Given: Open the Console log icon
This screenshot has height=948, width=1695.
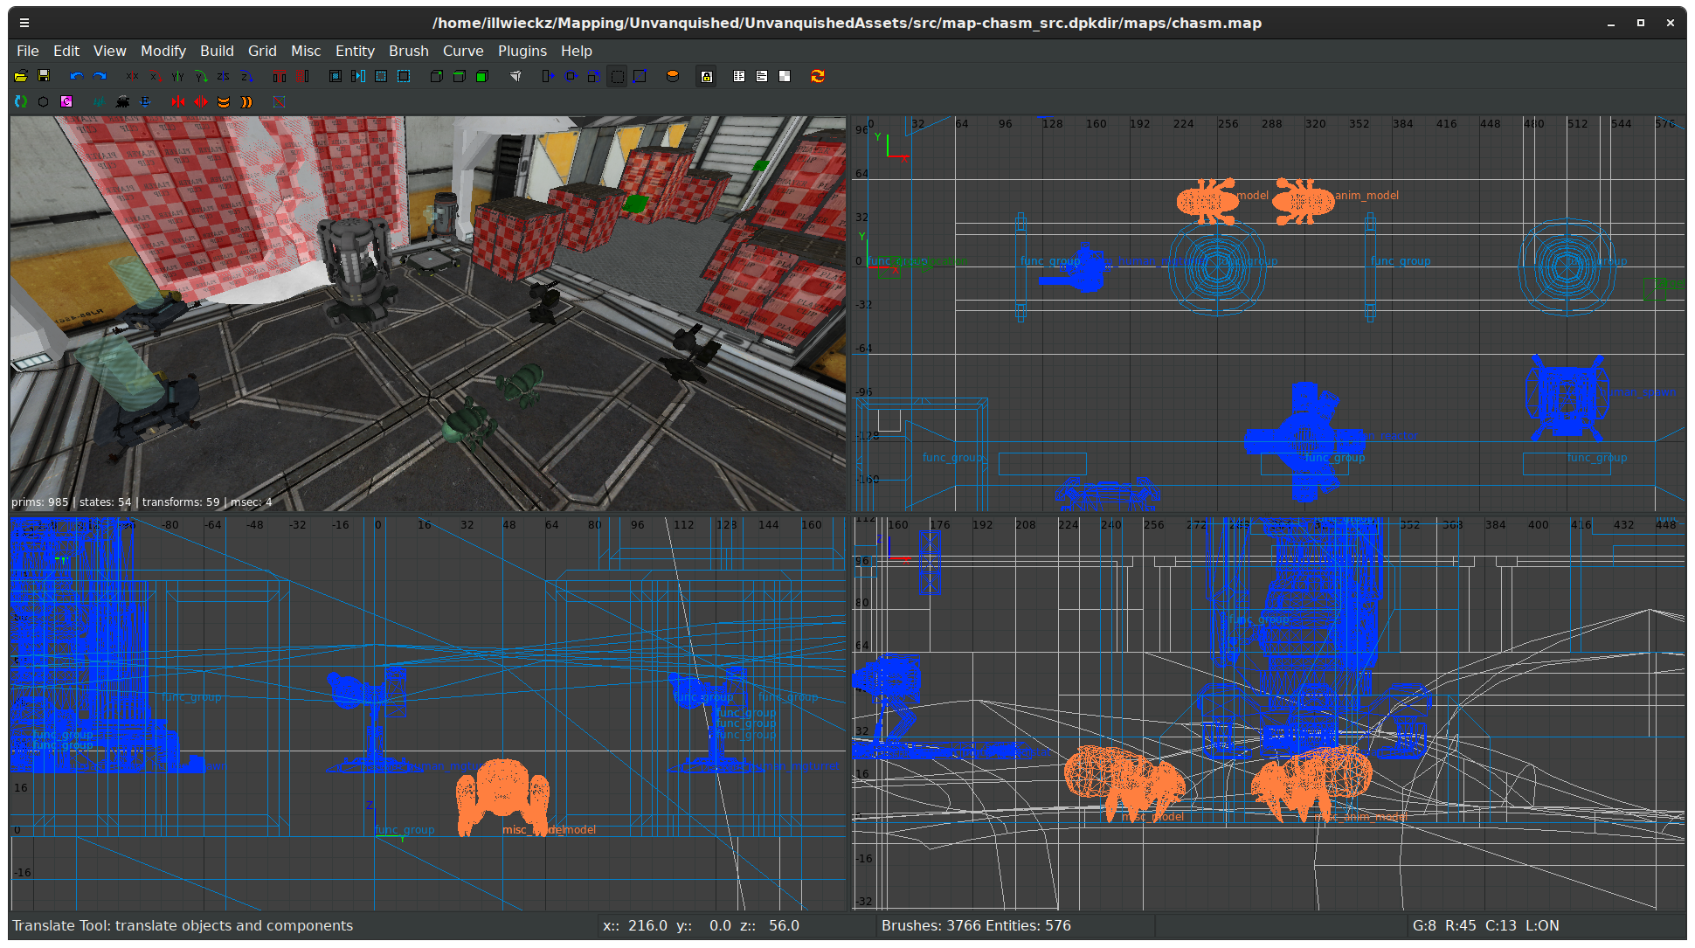Looking at the screenshot, I should [762, 76].
